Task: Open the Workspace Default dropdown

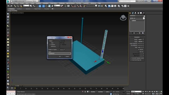Action: point(32,1)
